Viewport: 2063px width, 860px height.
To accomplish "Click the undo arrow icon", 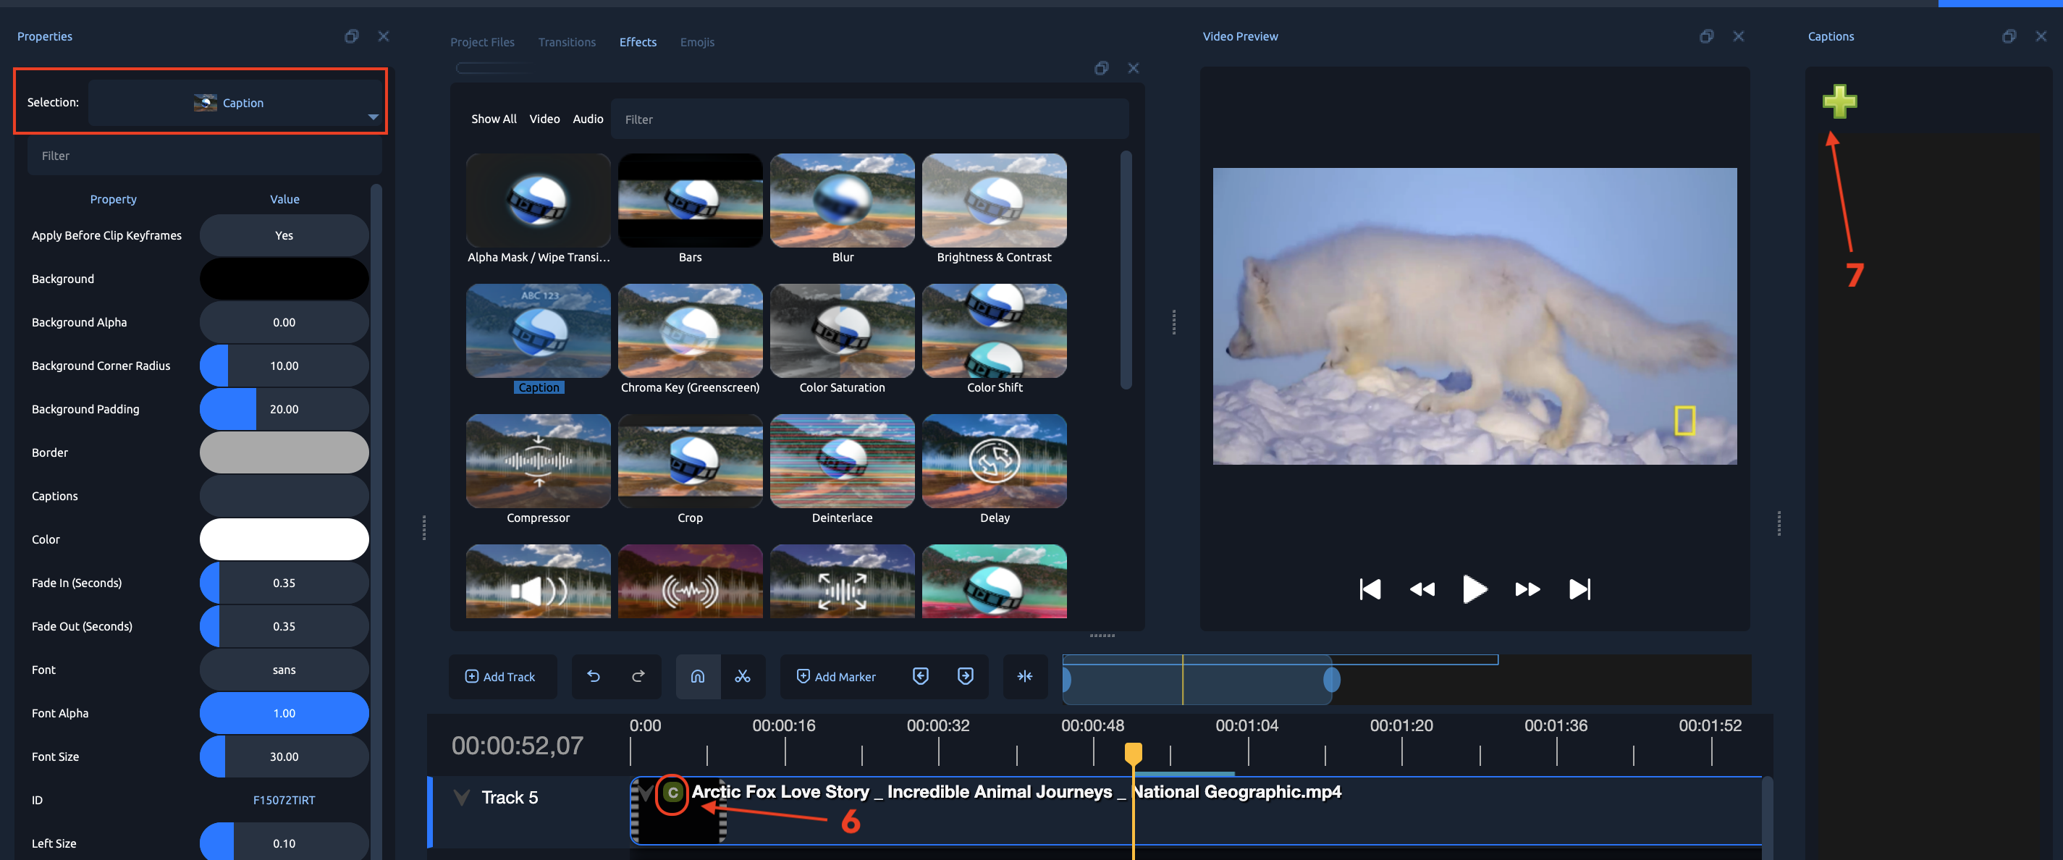I will [594, 677].
